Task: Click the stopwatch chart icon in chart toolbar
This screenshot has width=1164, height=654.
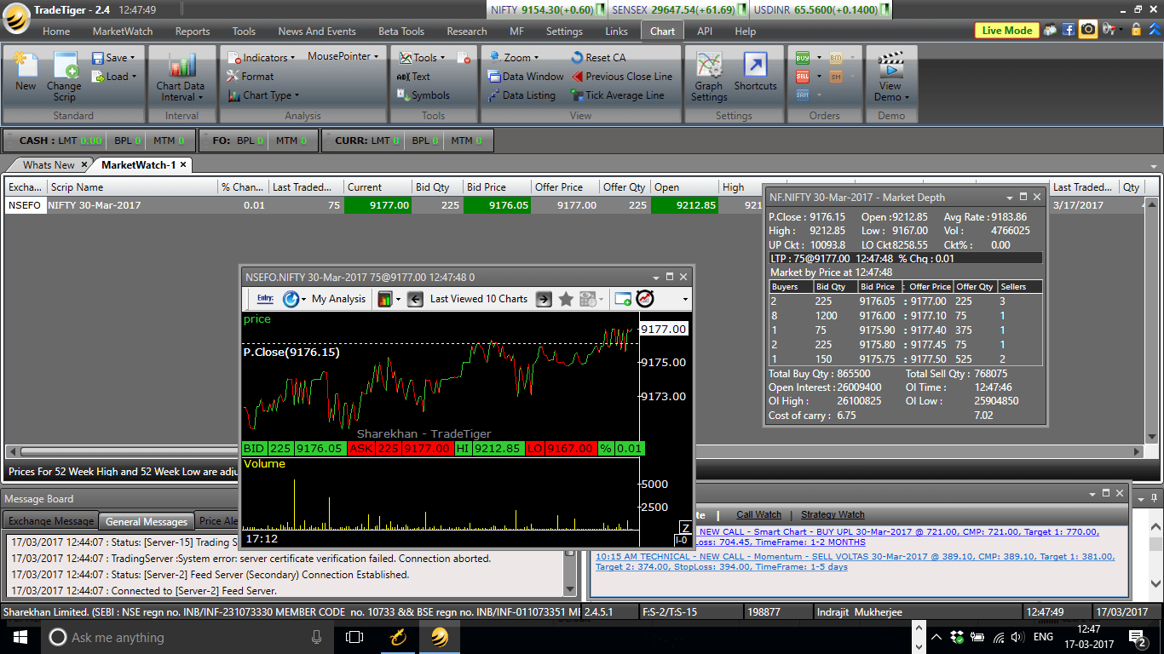Action: point(645,299)
